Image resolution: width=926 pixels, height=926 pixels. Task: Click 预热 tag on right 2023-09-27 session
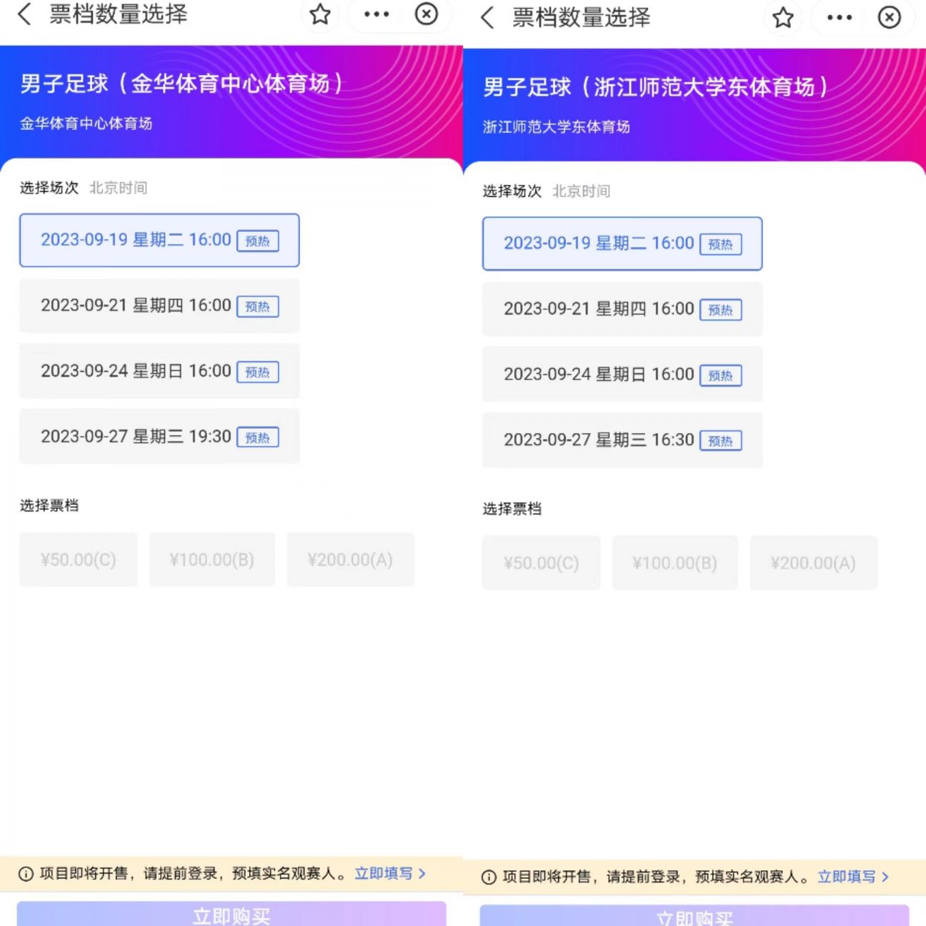click(x=720, y=441)
